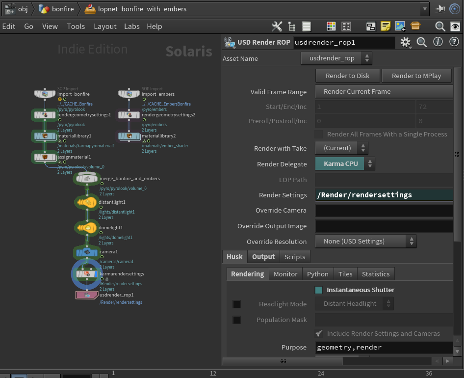Open the Layout menu
The width and height of the screenshot is (464, 378).
[105, 27]
